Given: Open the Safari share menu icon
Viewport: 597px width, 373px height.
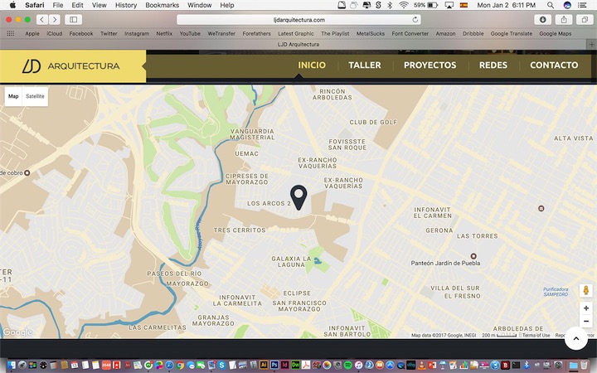Looking at the screenshot, I should [x=564, y=19].
